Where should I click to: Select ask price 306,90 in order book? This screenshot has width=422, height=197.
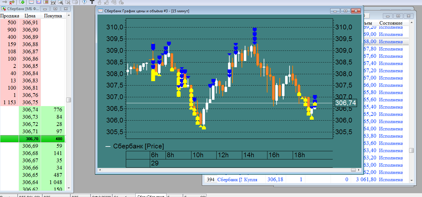30,30
